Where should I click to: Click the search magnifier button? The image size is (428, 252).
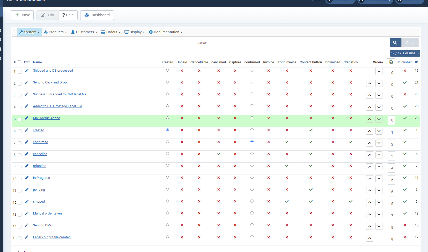coord(395,43)
